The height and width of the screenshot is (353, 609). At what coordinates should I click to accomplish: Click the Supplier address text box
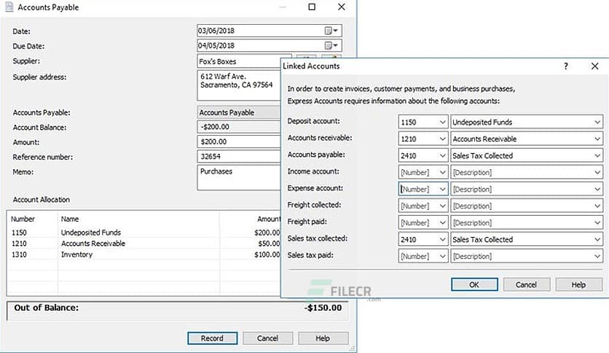238,85
